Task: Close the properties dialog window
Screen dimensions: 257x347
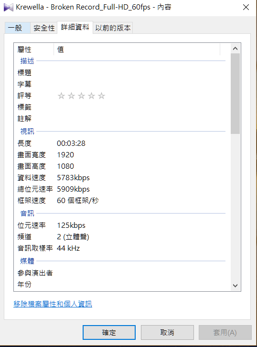Action: 246,7
